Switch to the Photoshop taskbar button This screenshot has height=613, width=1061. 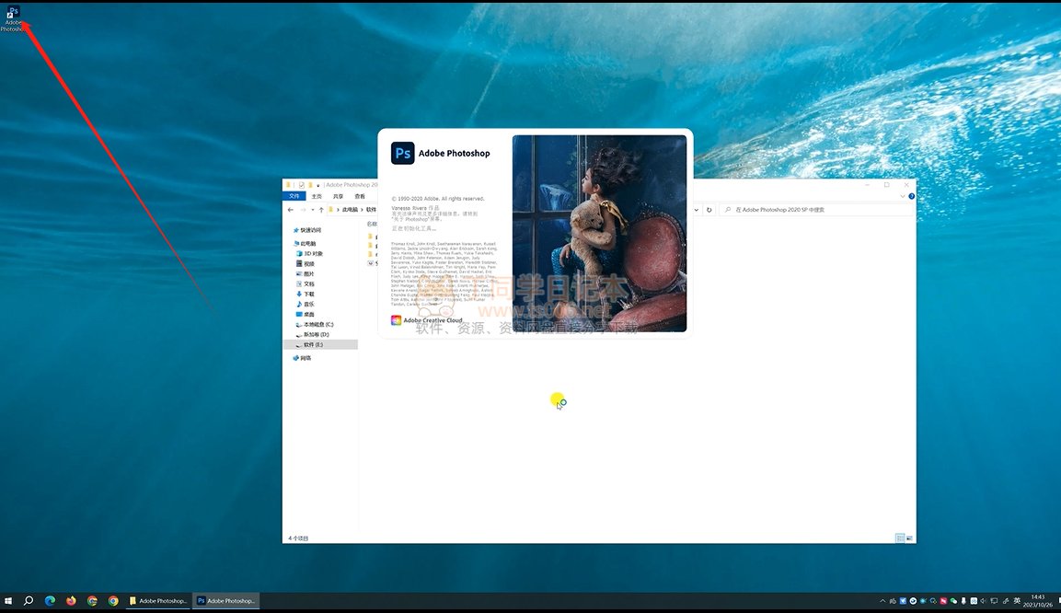[x=225, y=601]
